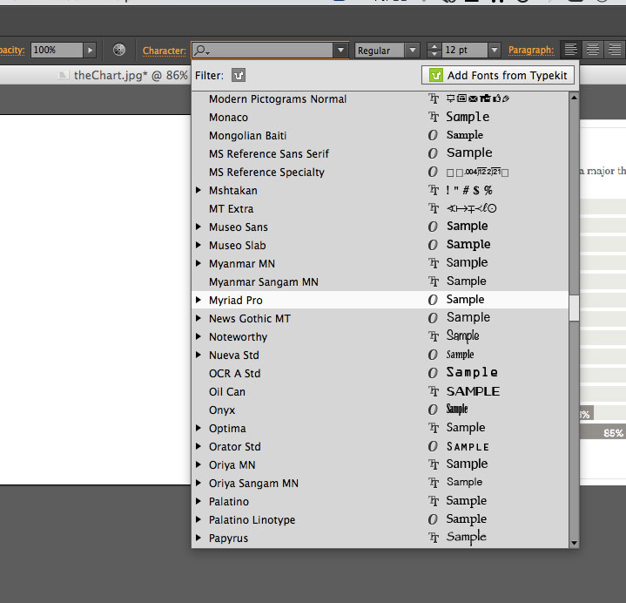This screenshot has width=626, height=603.
Task: Open the opacity slider arrow
Action: coord(90,50)
